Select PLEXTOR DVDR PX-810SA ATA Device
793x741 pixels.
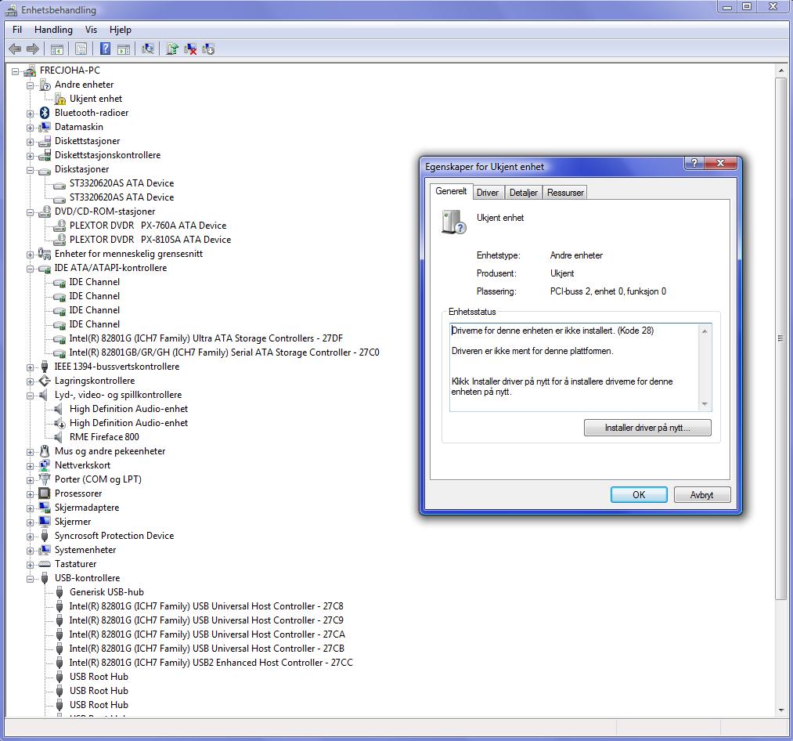pos(150,240)
